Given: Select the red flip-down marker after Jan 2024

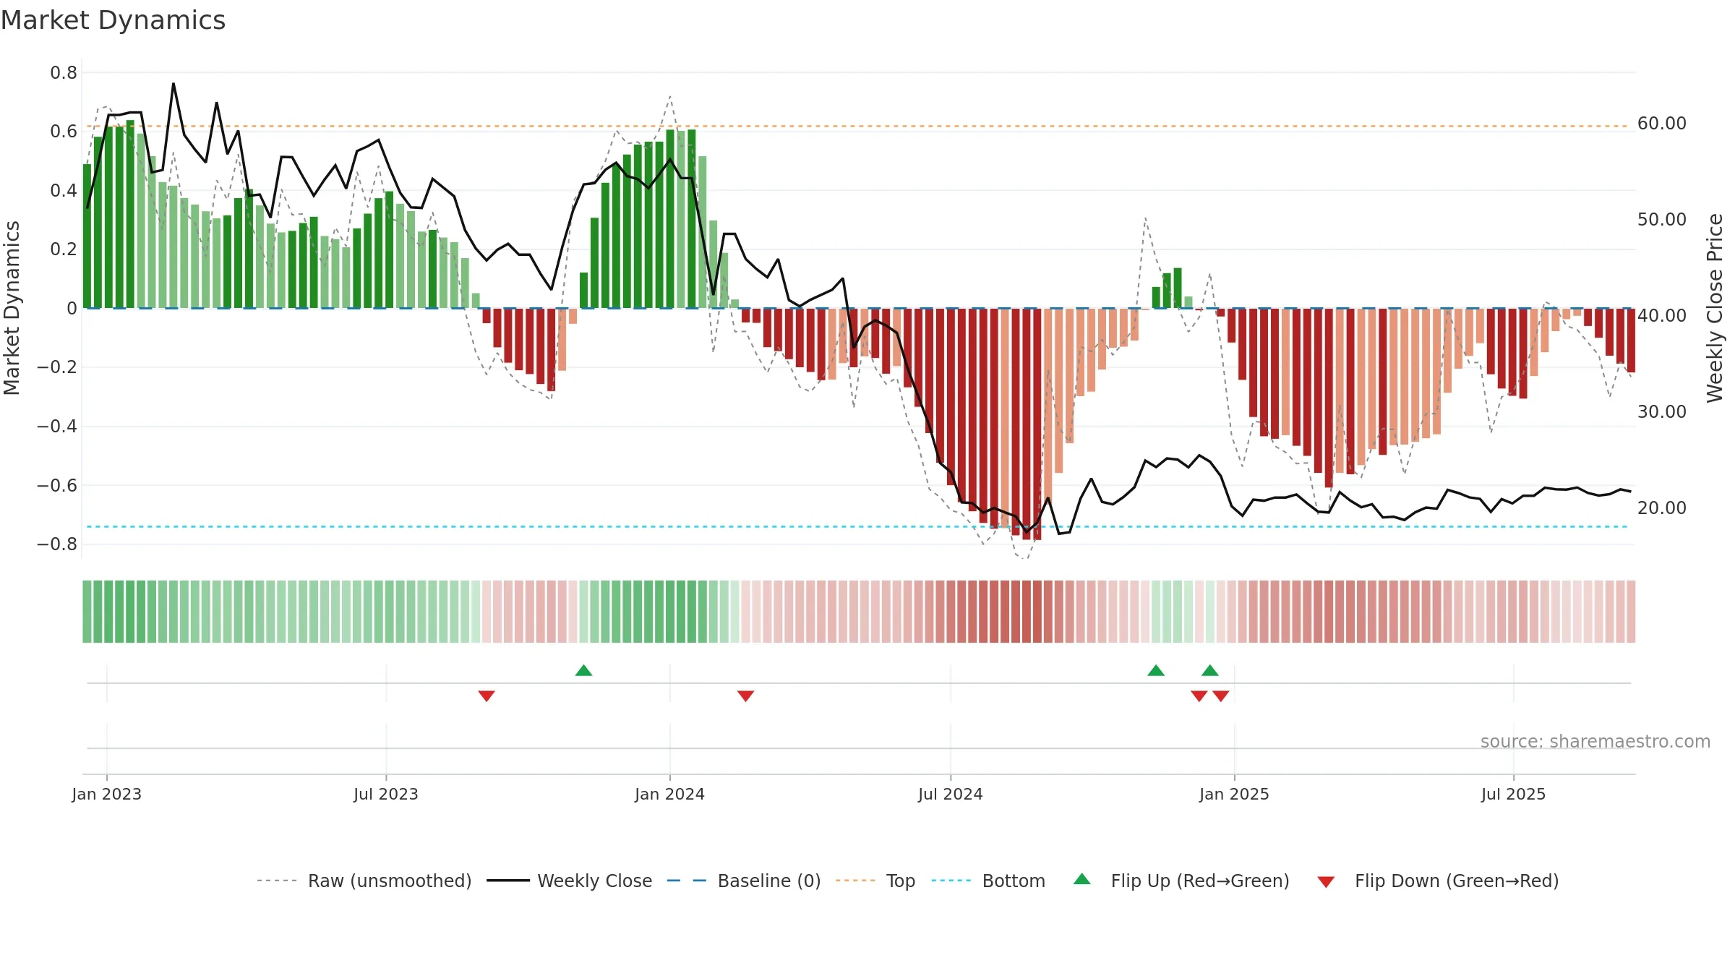Looking at the screenshot, I should 746,695.
